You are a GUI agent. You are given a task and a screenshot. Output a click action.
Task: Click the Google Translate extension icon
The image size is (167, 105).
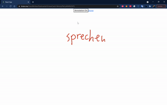142,6
